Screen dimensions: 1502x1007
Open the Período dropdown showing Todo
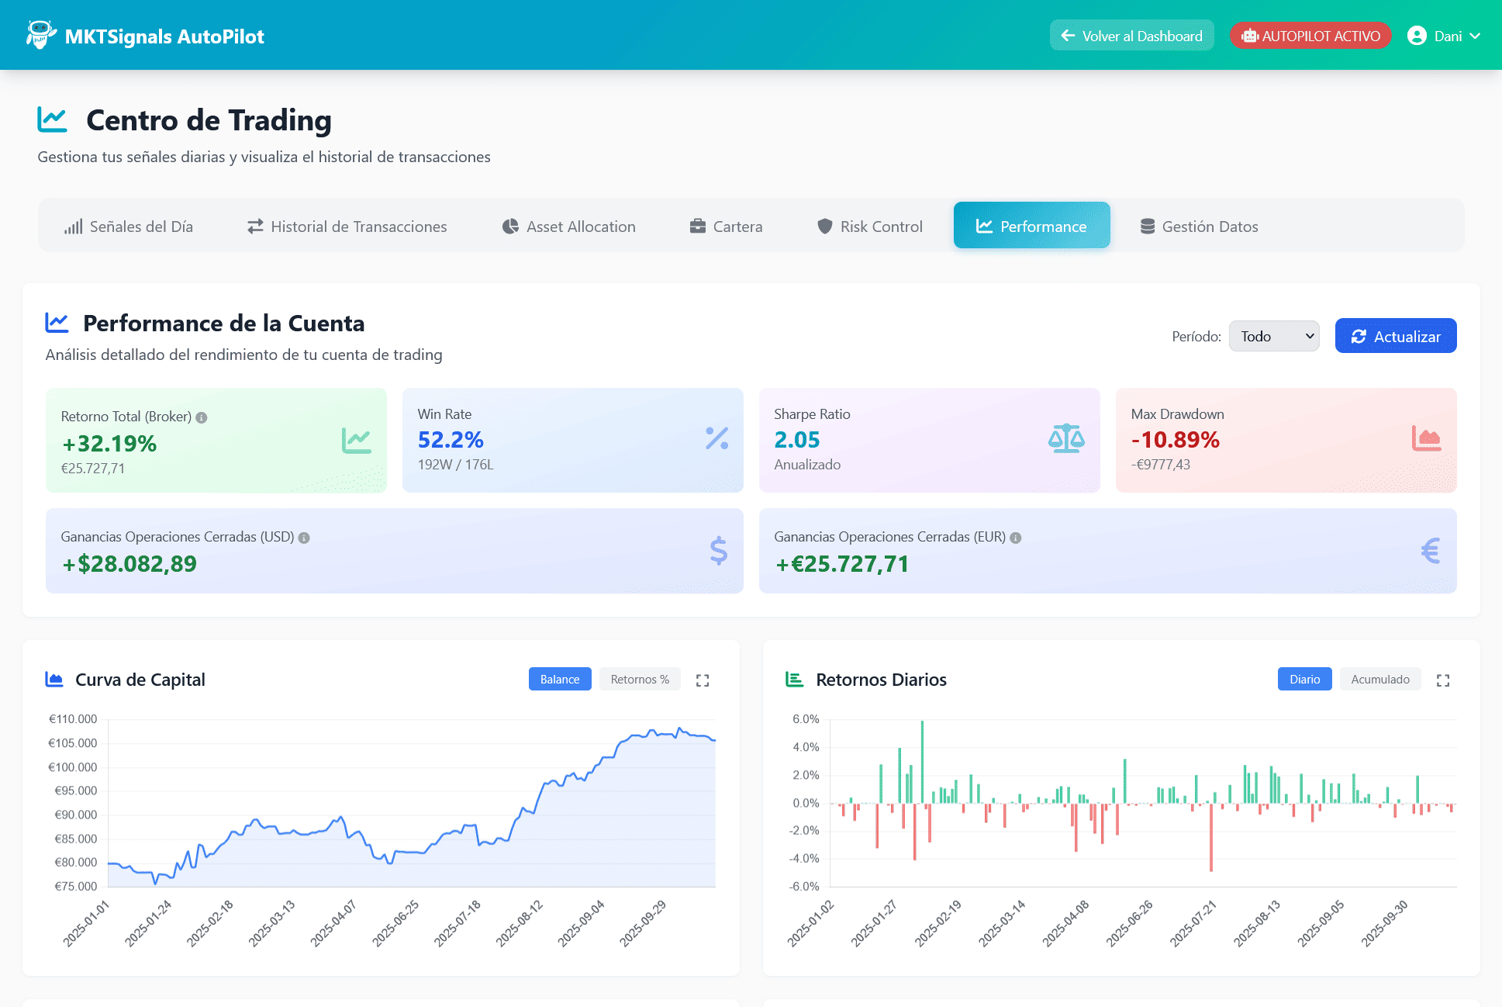(1274, 336)
